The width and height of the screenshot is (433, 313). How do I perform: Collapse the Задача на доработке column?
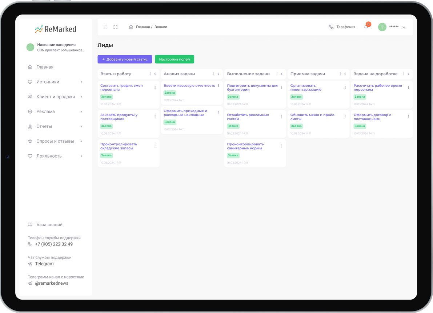[408, 74]
